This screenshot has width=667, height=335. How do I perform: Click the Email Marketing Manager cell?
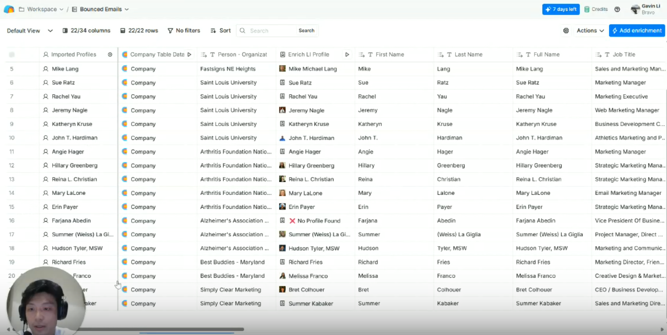tap(629, 193)
